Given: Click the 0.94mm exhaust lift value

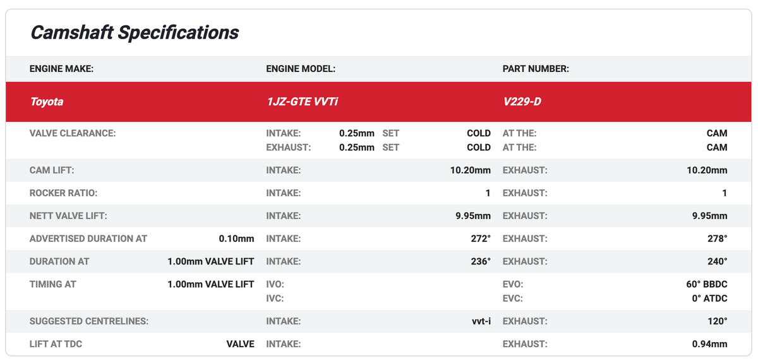Looking at the screenshot, I should tap(709, 344).
